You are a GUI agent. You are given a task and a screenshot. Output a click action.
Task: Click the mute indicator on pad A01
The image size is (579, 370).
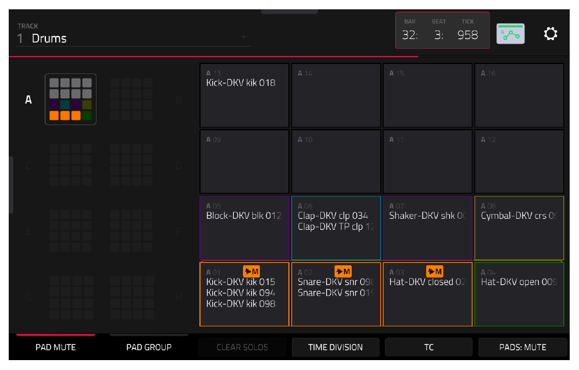point(251,271)
